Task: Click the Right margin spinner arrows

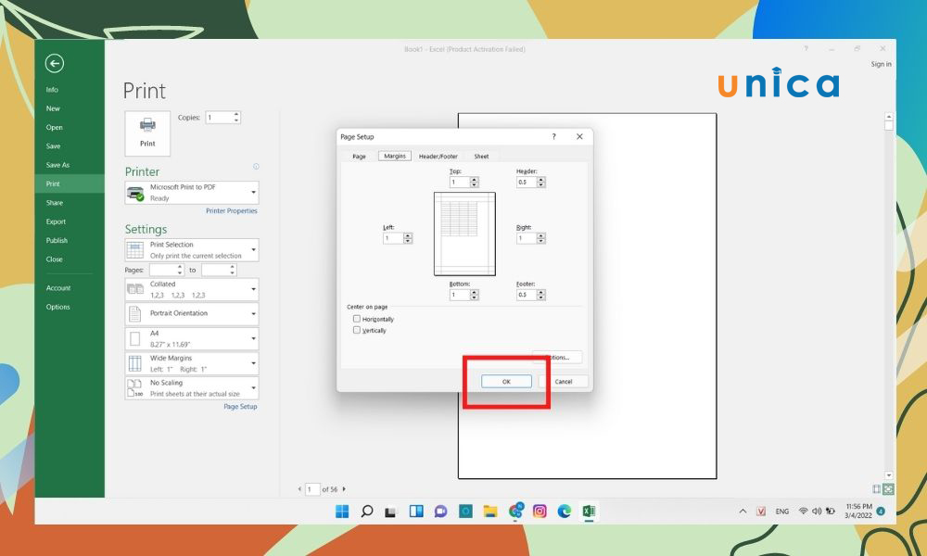Action: (541, 238)
